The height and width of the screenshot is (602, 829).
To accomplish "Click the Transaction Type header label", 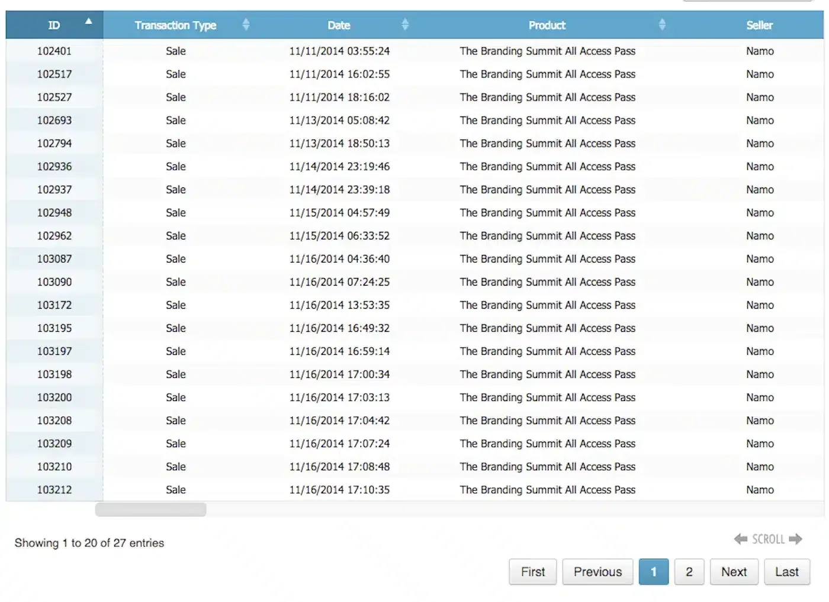I will click(x=175, y=25).
